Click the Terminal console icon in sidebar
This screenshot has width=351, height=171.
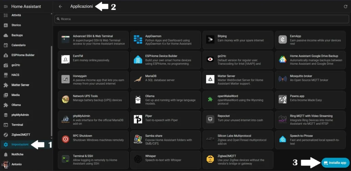pos(6,125)
